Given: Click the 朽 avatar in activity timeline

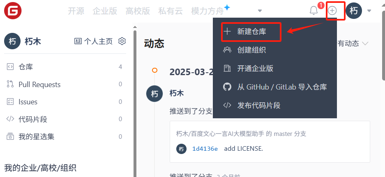Looking at the screenshot, I should (x=154, y=94).
